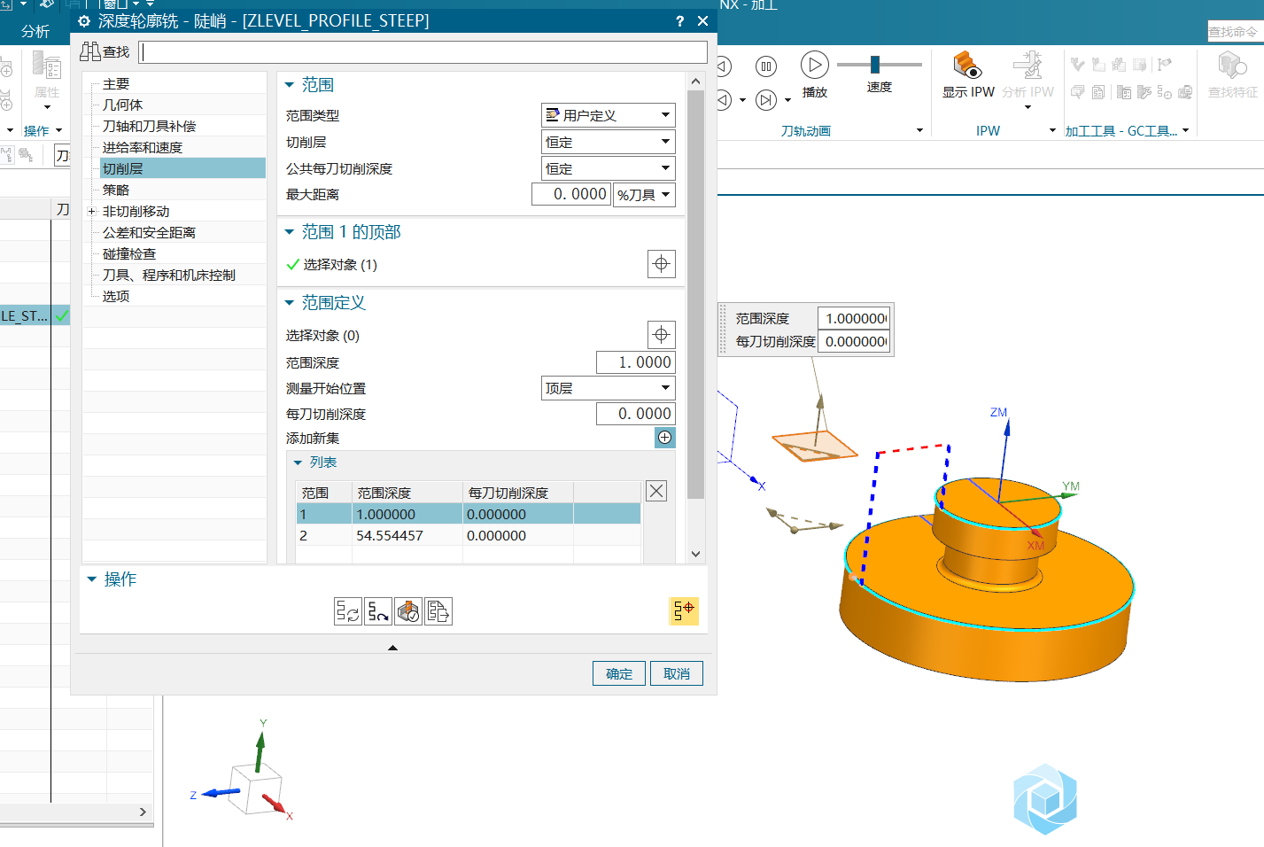This screenshot has width=1264, height=847.
Task: Click the speed slider handle
Action: coord(875,64)
